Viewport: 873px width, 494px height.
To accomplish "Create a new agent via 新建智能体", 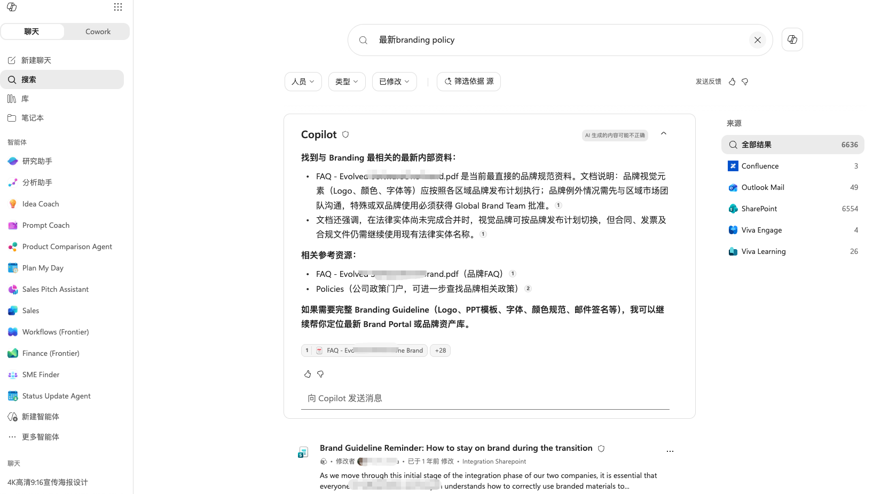I will click(62, 417).
